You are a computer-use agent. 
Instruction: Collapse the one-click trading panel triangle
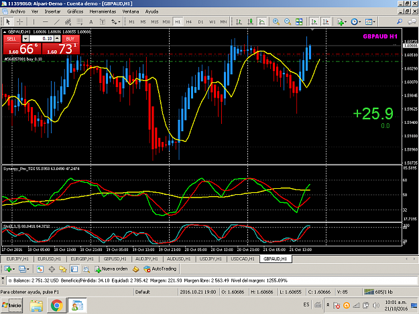pyautogui.click(x=5, y=31)
